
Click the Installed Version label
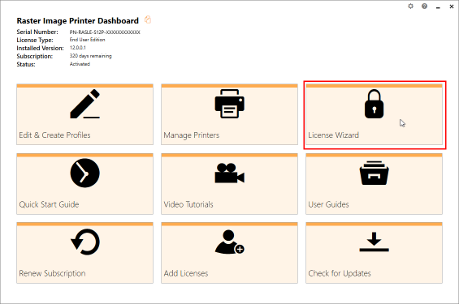[40, 48]
